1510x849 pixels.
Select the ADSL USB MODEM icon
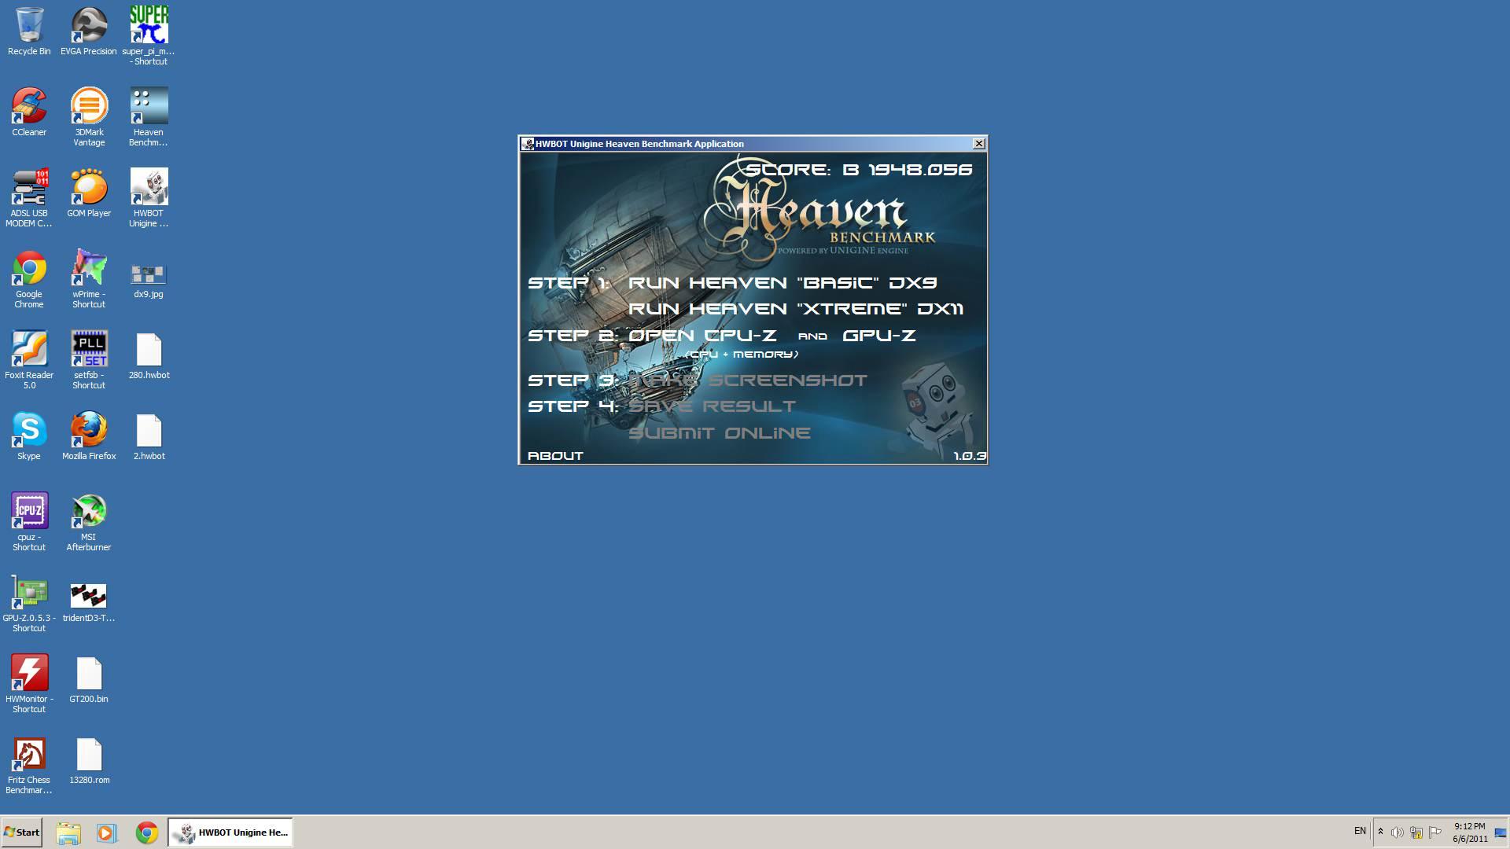(x=29, y=198)
